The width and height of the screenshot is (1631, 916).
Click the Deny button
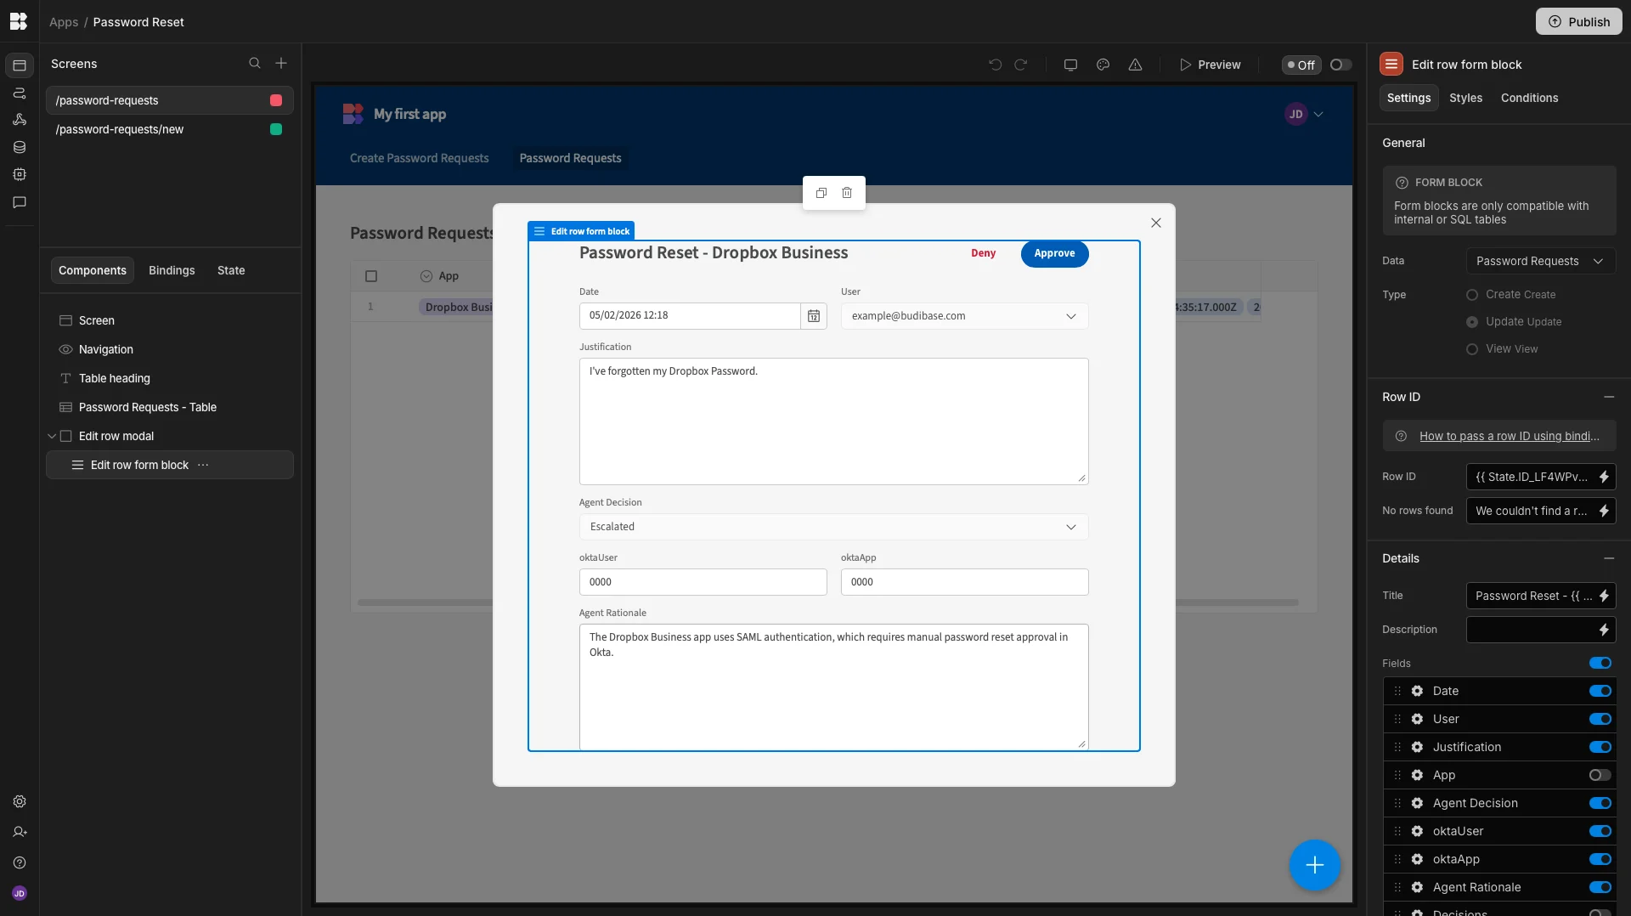[983, 253]
